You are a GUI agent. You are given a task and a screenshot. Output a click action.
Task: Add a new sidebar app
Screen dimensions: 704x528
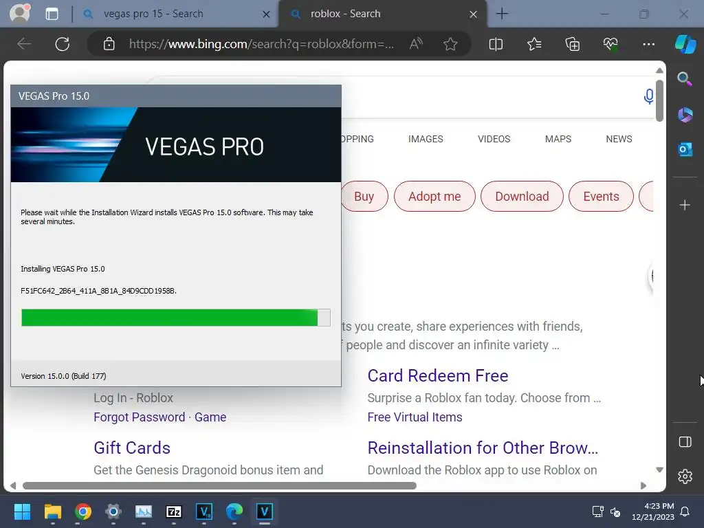(685, 205)
